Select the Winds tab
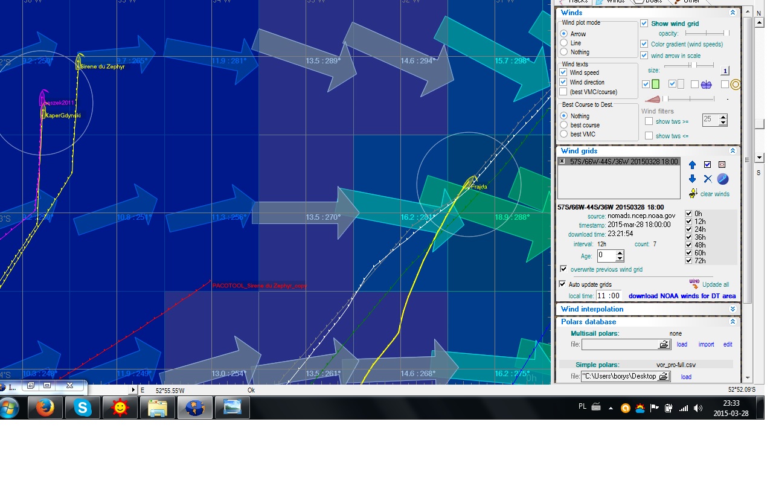 (611, 2)
